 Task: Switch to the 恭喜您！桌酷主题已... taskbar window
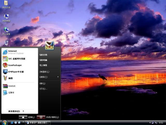(x=38, y=123)
